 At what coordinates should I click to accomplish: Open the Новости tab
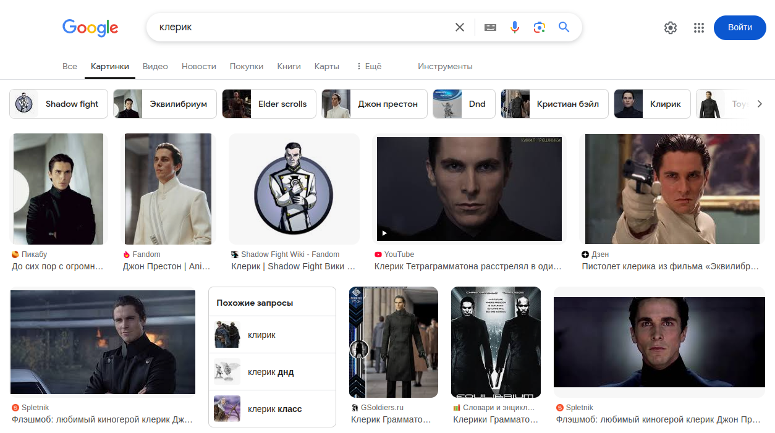pyautogui.click(x=199, y=66)
